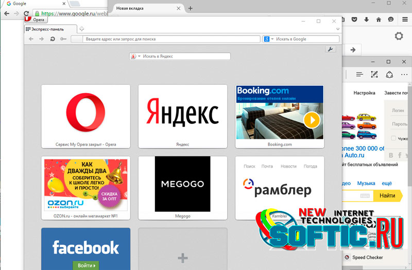The width and height of the screenshot is (412, 270).
Task: Toggle the checkbox below the Пароль field
Action: click(x=393, y=138)
